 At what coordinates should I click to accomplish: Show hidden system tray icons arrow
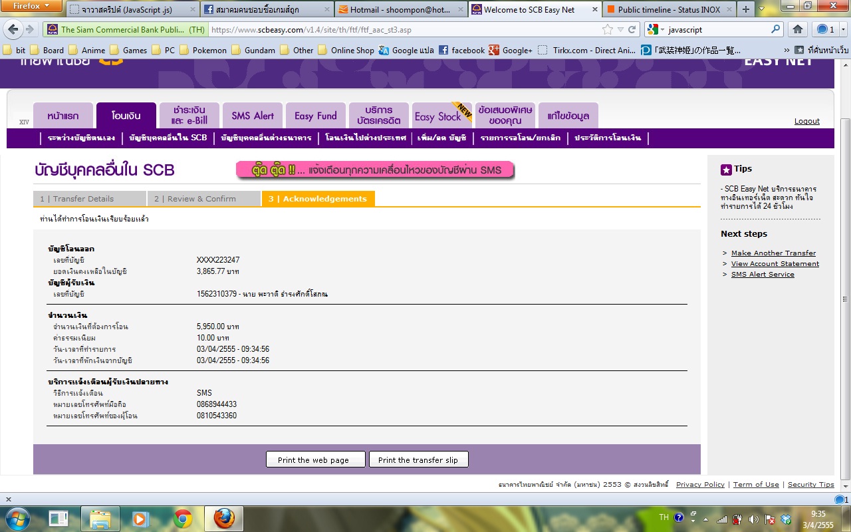(x=705, y=519)
